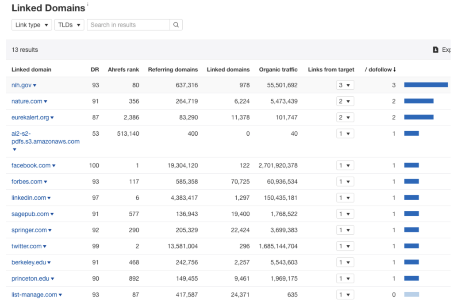Expand links-from-target dropdown for springer.com
The width and height of the screenshot is (453, 301).
[345, 230]
